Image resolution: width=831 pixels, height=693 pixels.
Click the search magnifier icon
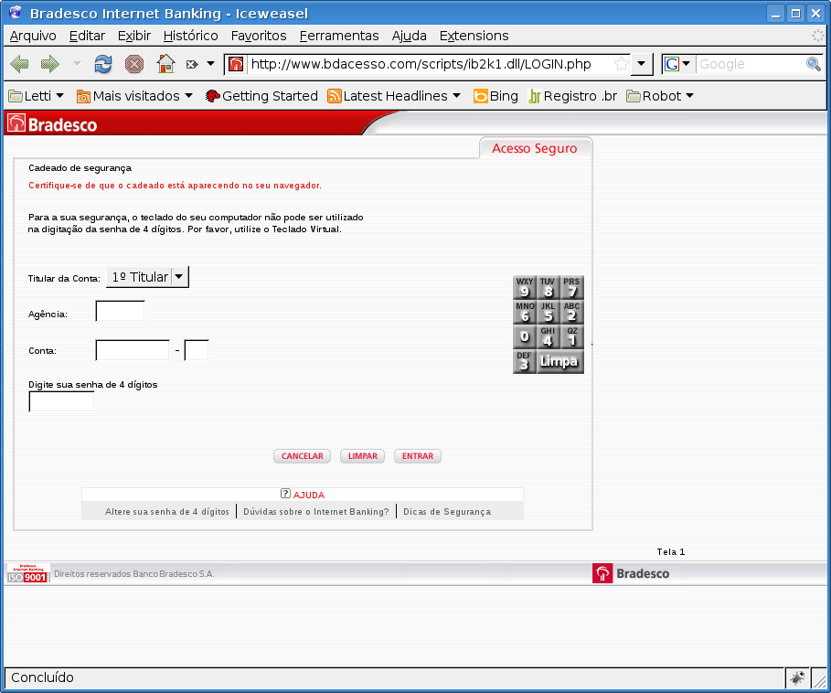coord(813,64)
